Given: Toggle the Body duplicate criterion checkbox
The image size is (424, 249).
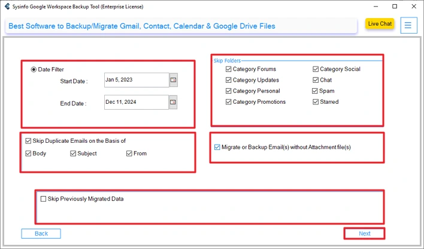Looking at the screenshot, I should click(x=28, y=154).
